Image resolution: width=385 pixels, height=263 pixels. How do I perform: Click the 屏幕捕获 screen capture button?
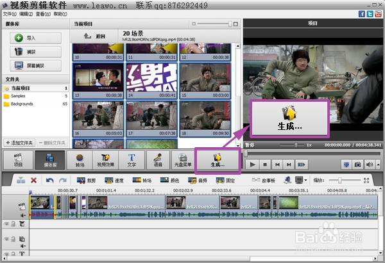(35, 66)
